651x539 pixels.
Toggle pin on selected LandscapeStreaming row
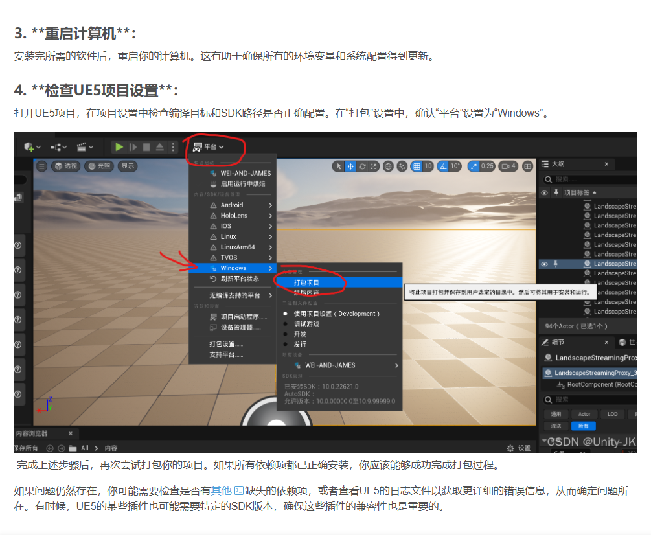coord(555,264)
